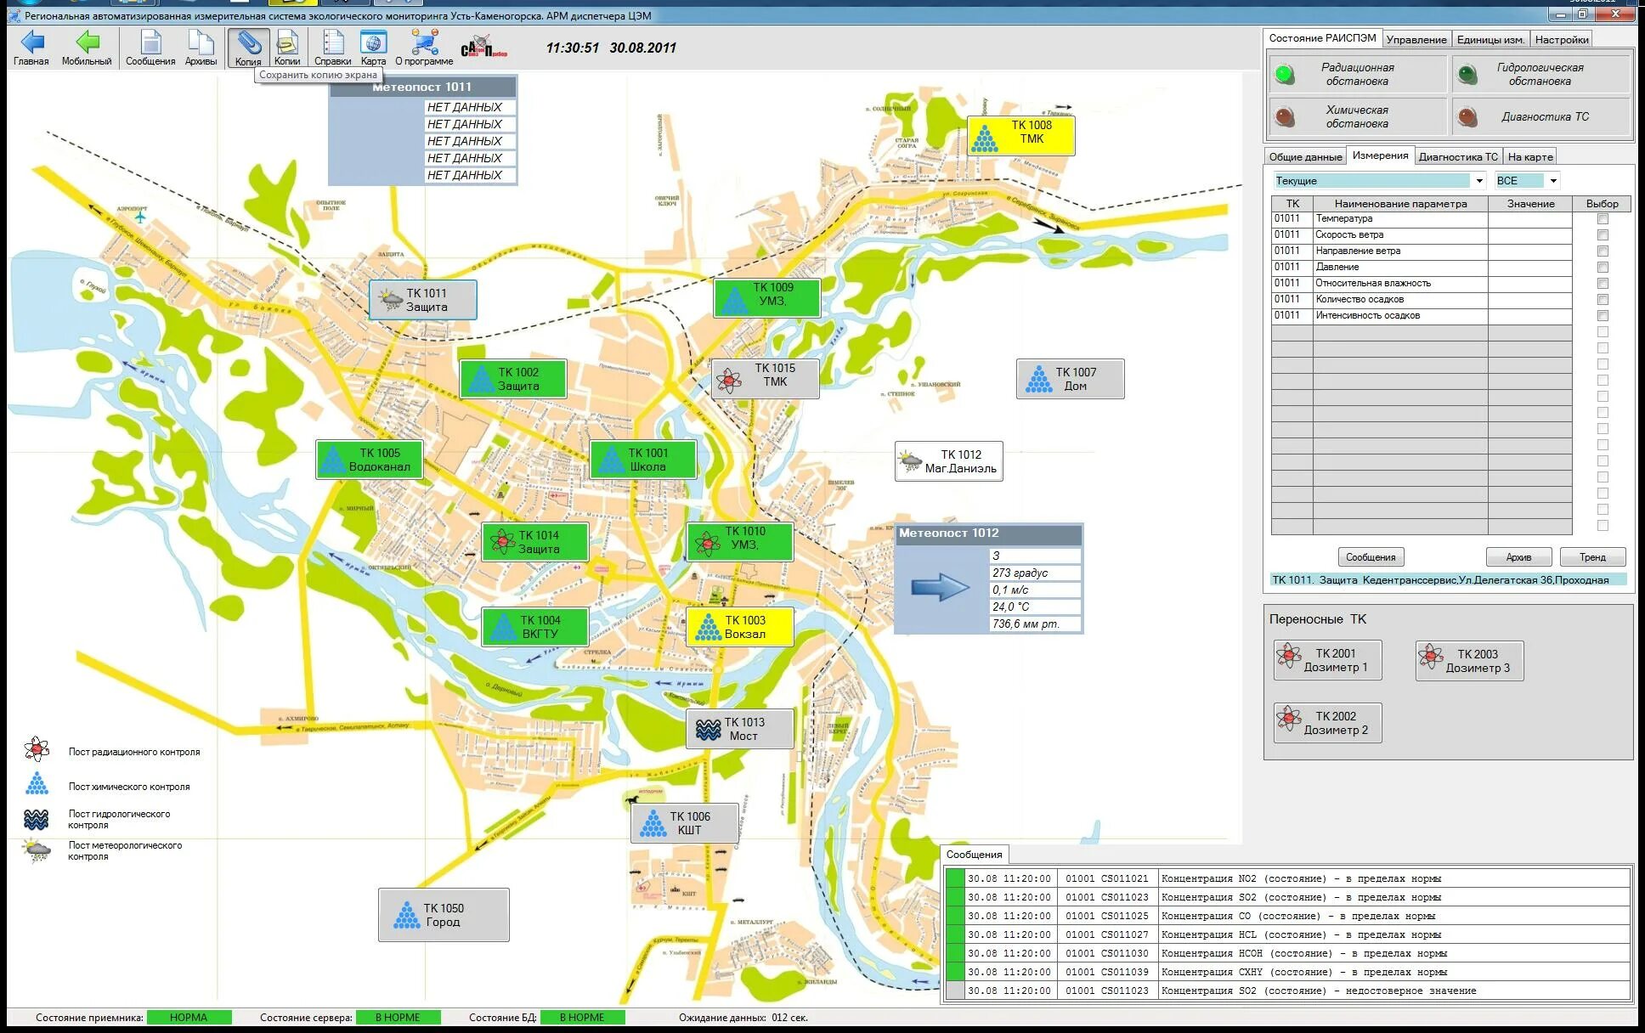Select the ТК 2001 Дозиметр 1 portable unit
Screen dimensions: 1645x1033
(1327, 660)
